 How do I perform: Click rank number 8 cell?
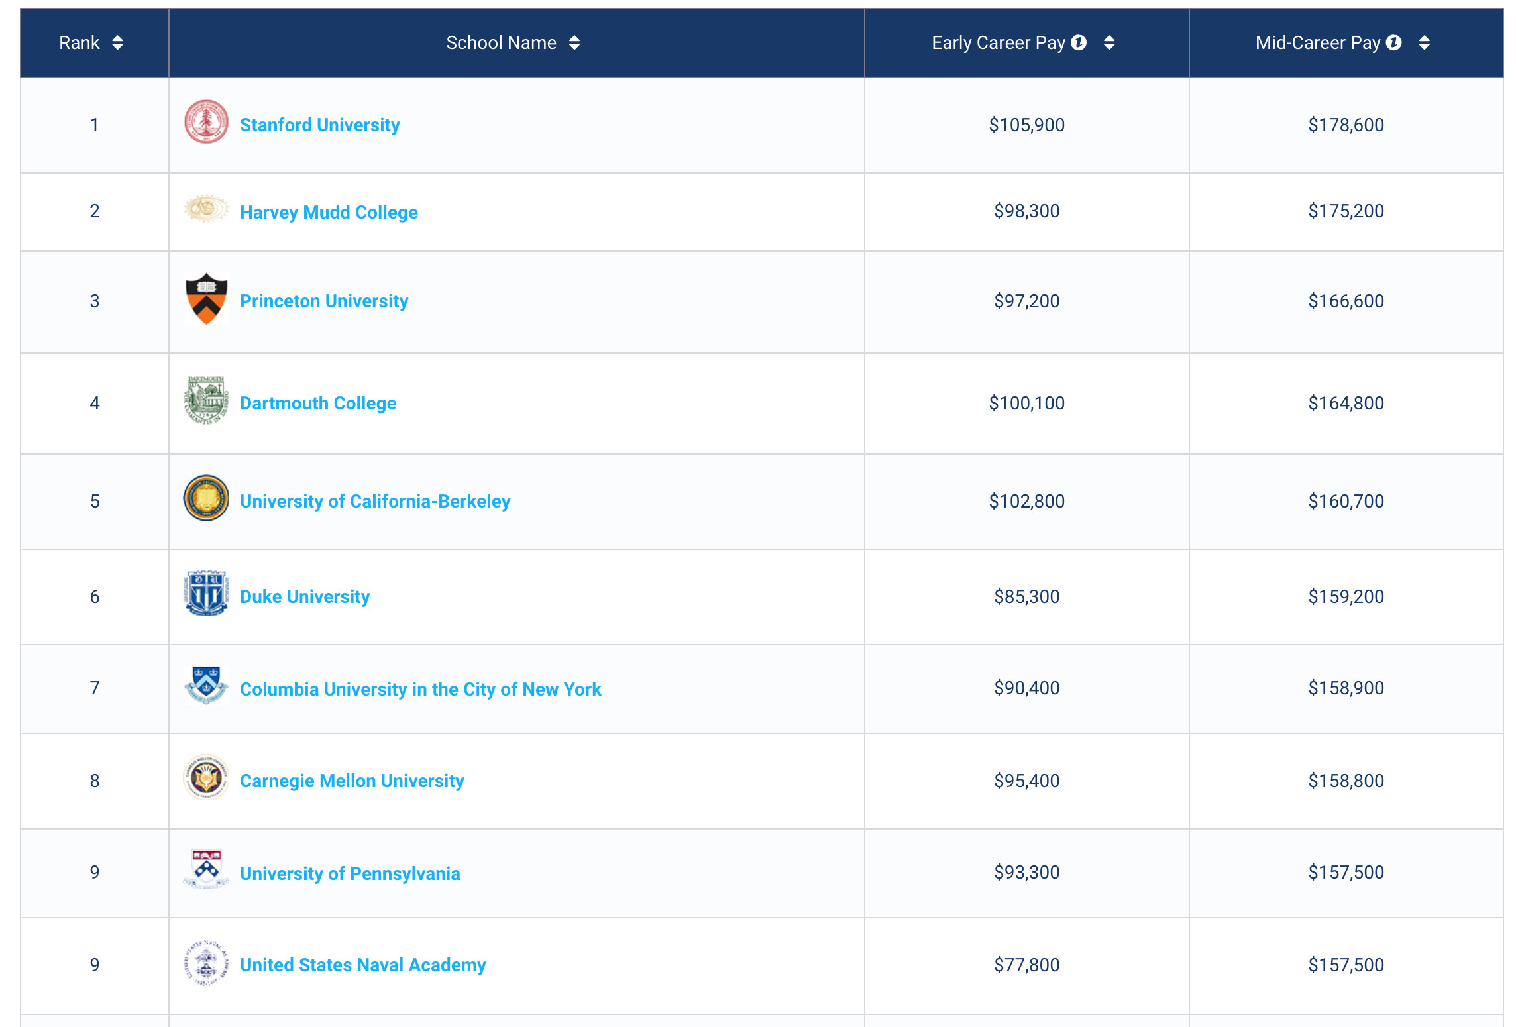coord(95,781)
